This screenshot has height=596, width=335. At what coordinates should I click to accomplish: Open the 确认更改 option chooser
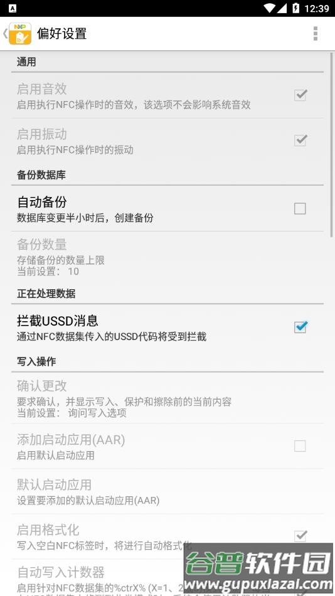(167, 398)
